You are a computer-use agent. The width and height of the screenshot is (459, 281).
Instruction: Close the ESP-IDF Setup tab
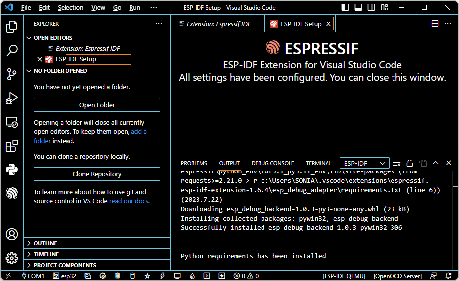click(328, 24)
